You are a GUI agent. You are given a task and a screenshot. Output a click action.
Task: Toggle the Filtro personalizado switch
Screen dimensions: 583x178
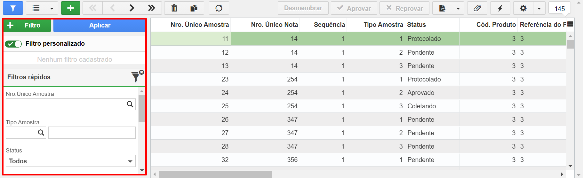(x=13, y=44)
